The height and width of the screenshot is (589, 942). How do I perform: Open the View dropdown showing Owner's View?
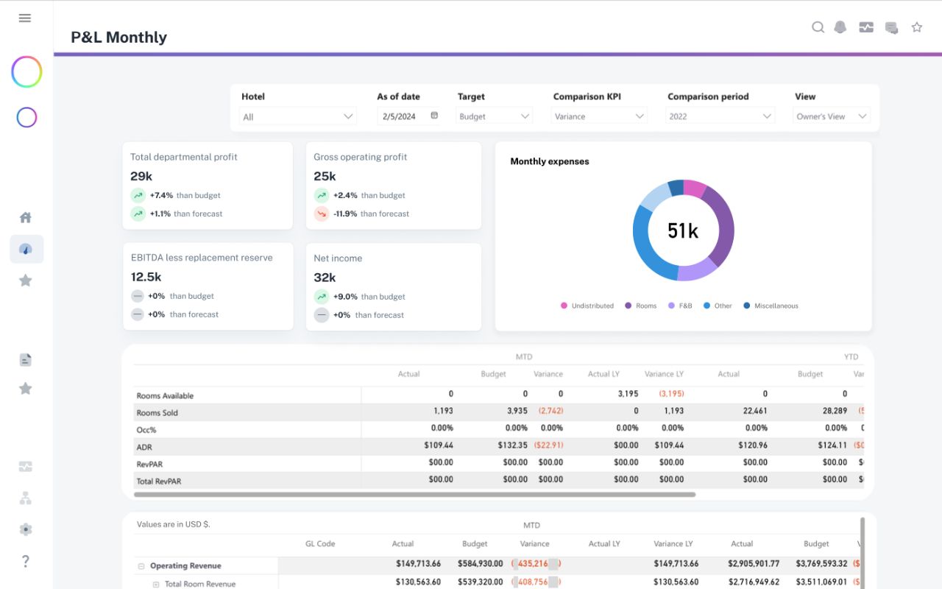tap(832, 116)
